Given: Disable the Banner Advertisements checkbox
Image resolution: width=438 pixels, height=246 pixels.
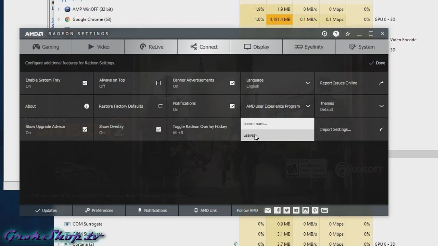Looking at the screenshot, I should click(232, 83).
